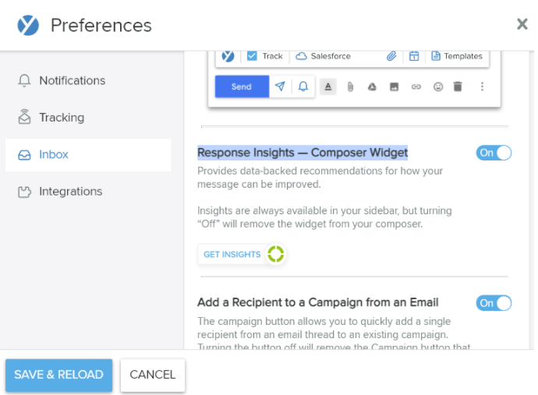Open the Templates menu in the composer
This screenshot has width=538, height=395.
(x=457, y=56)
